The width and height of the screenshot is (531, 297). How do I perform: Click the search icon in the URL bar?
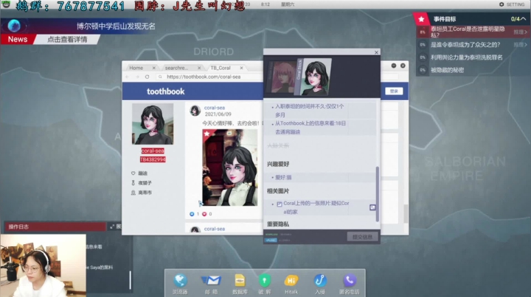(x=160, y=77)
